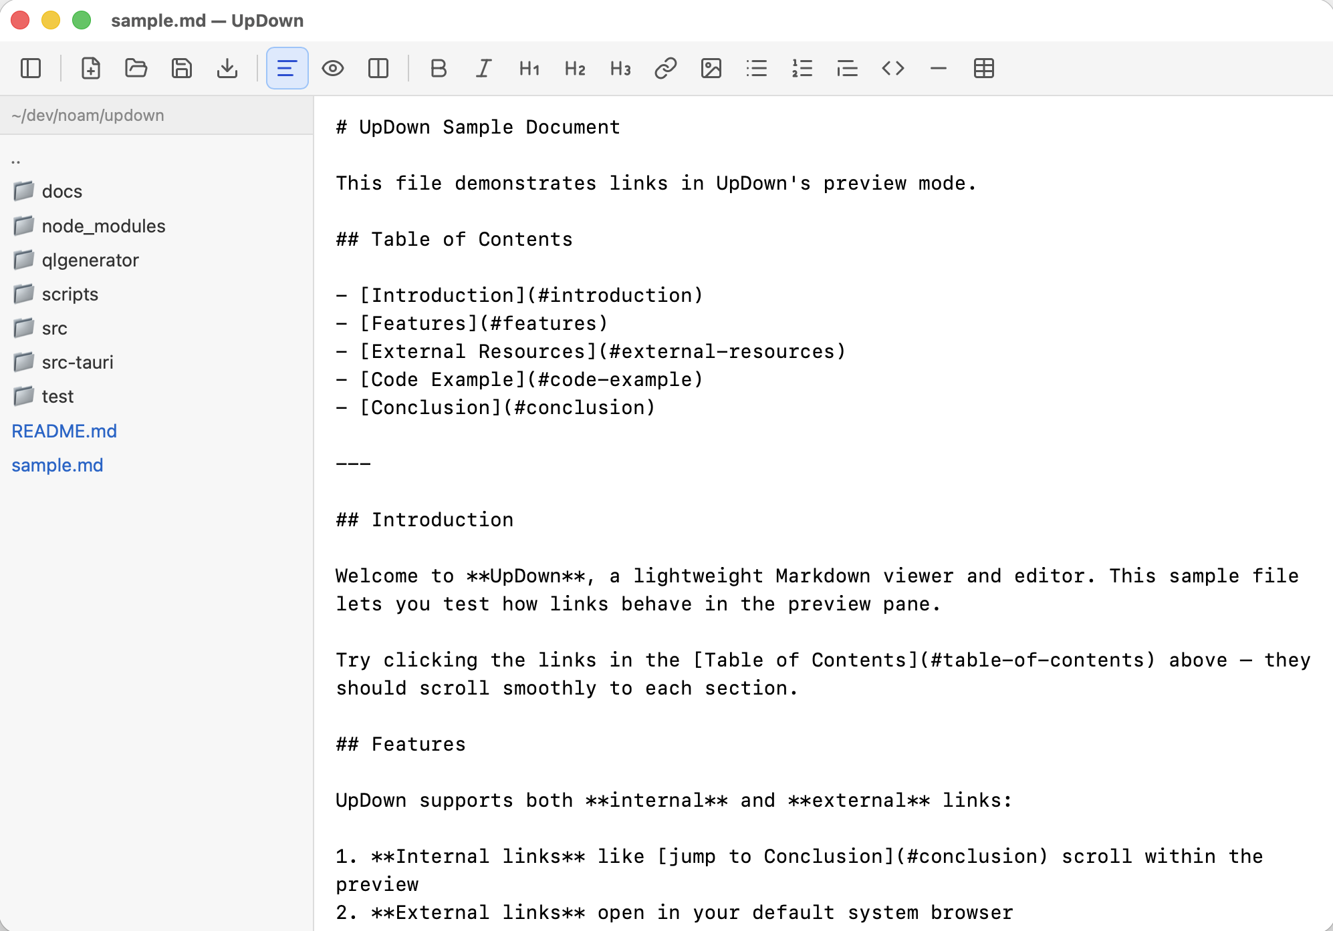
Task: Insert an image
Action: [x=711, y=68]
